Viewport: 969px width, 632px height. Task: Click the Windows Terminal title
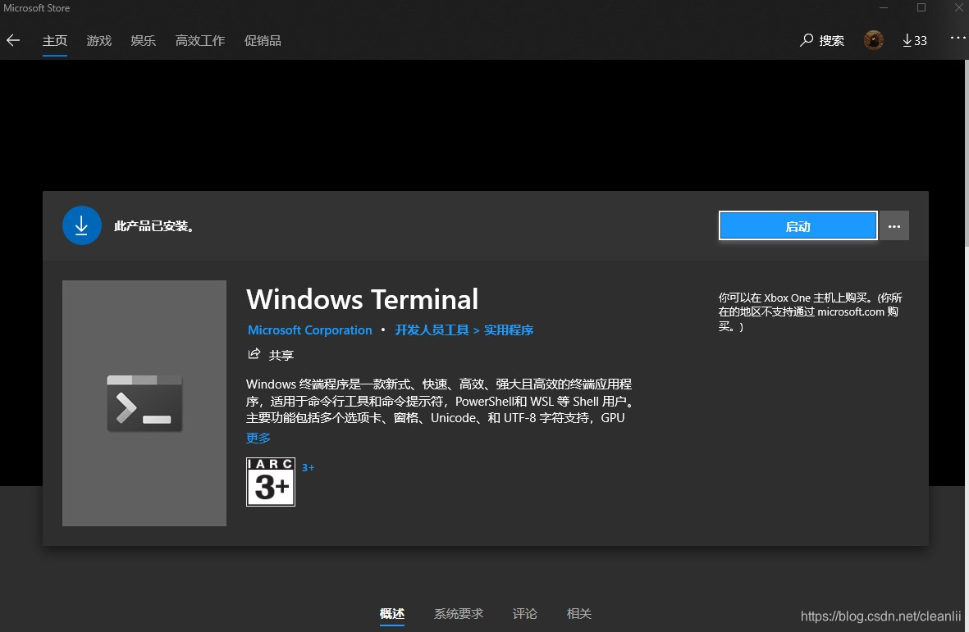point(362,299)
